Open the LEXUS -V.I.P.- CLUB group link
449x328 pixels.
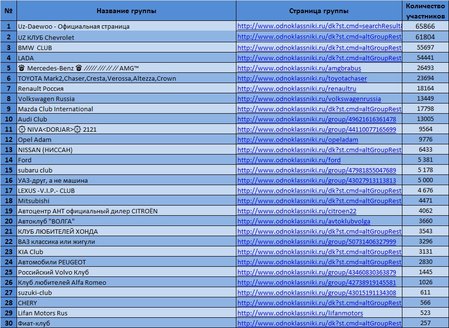tap(319, 190)
